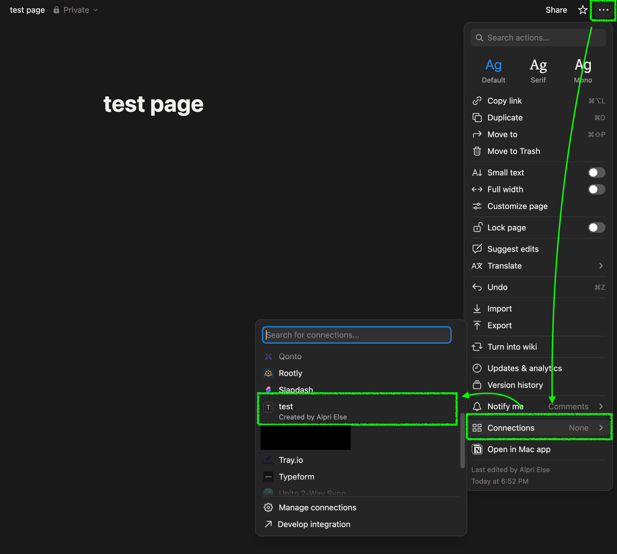Click the favorite star icon
617x554 pixels.
tap(582, 10)
